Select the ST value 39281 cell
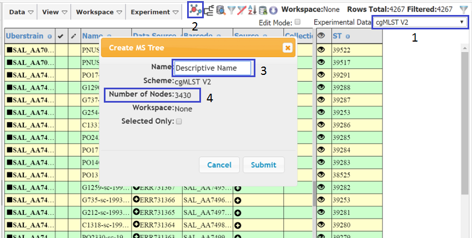The image size is (472, 238). pyautogui.click(x=357, y=212)
